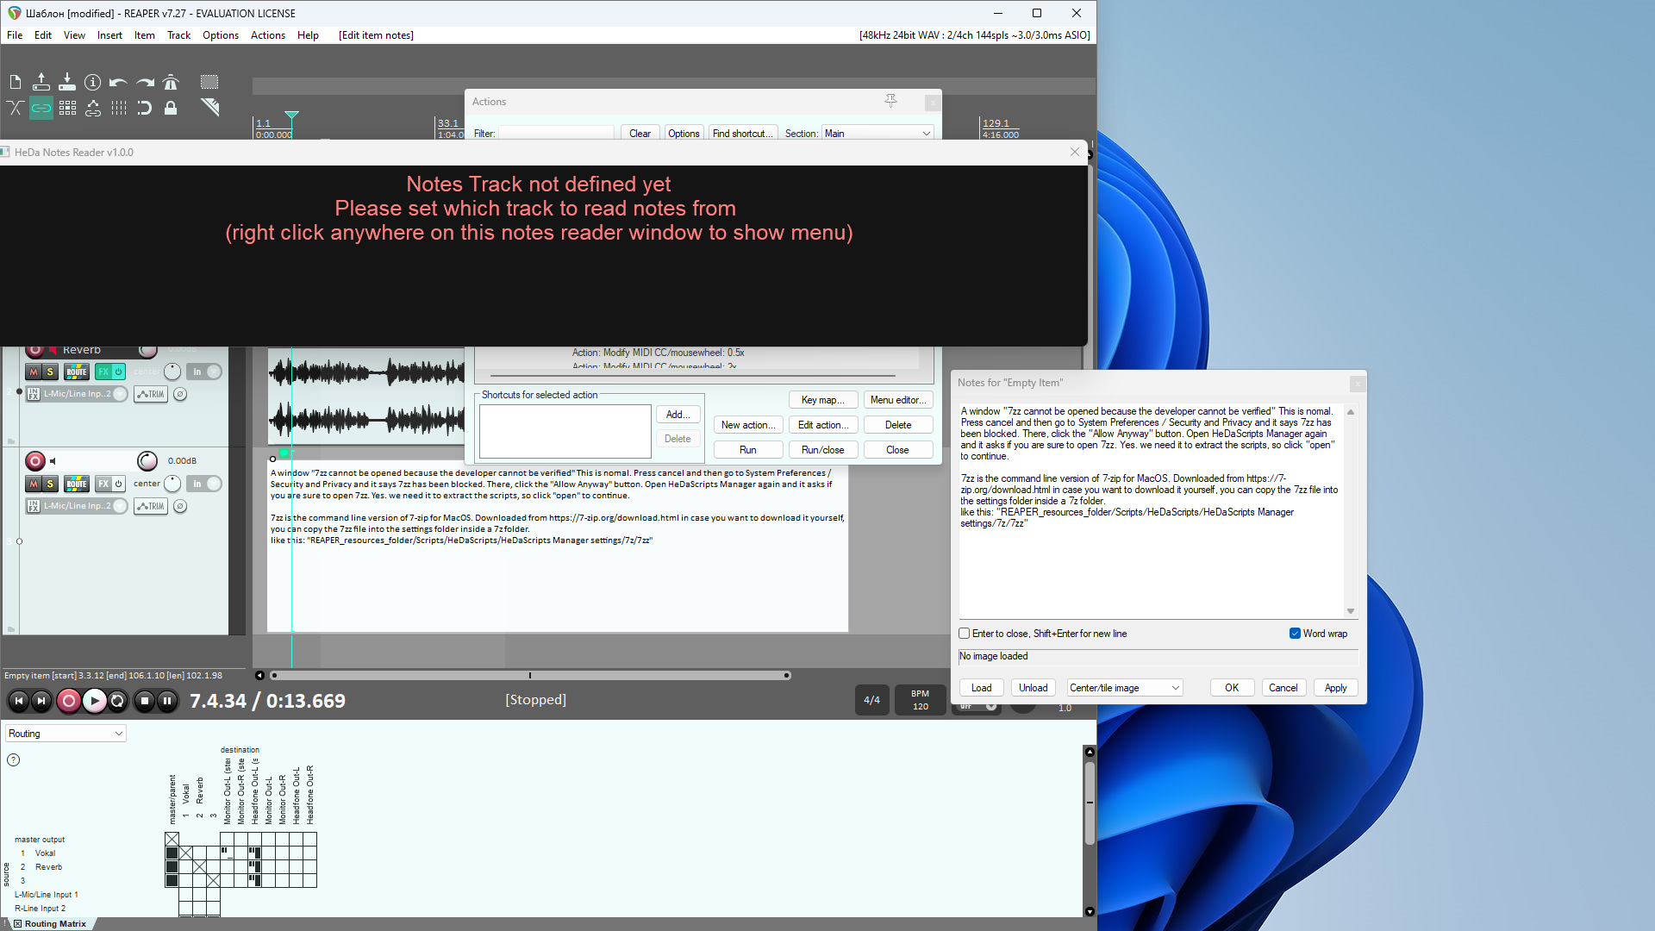The width and height of the screenshot is (1655, 931).
Task: Enable Enter to close checkbox
Action: point(965,634)
